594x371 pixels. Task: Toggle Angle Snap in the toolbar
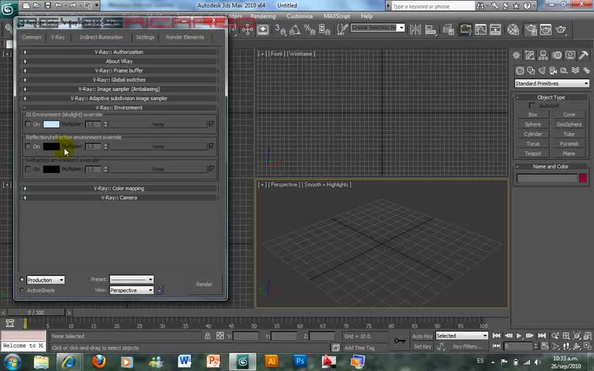(x=295, y=29)
